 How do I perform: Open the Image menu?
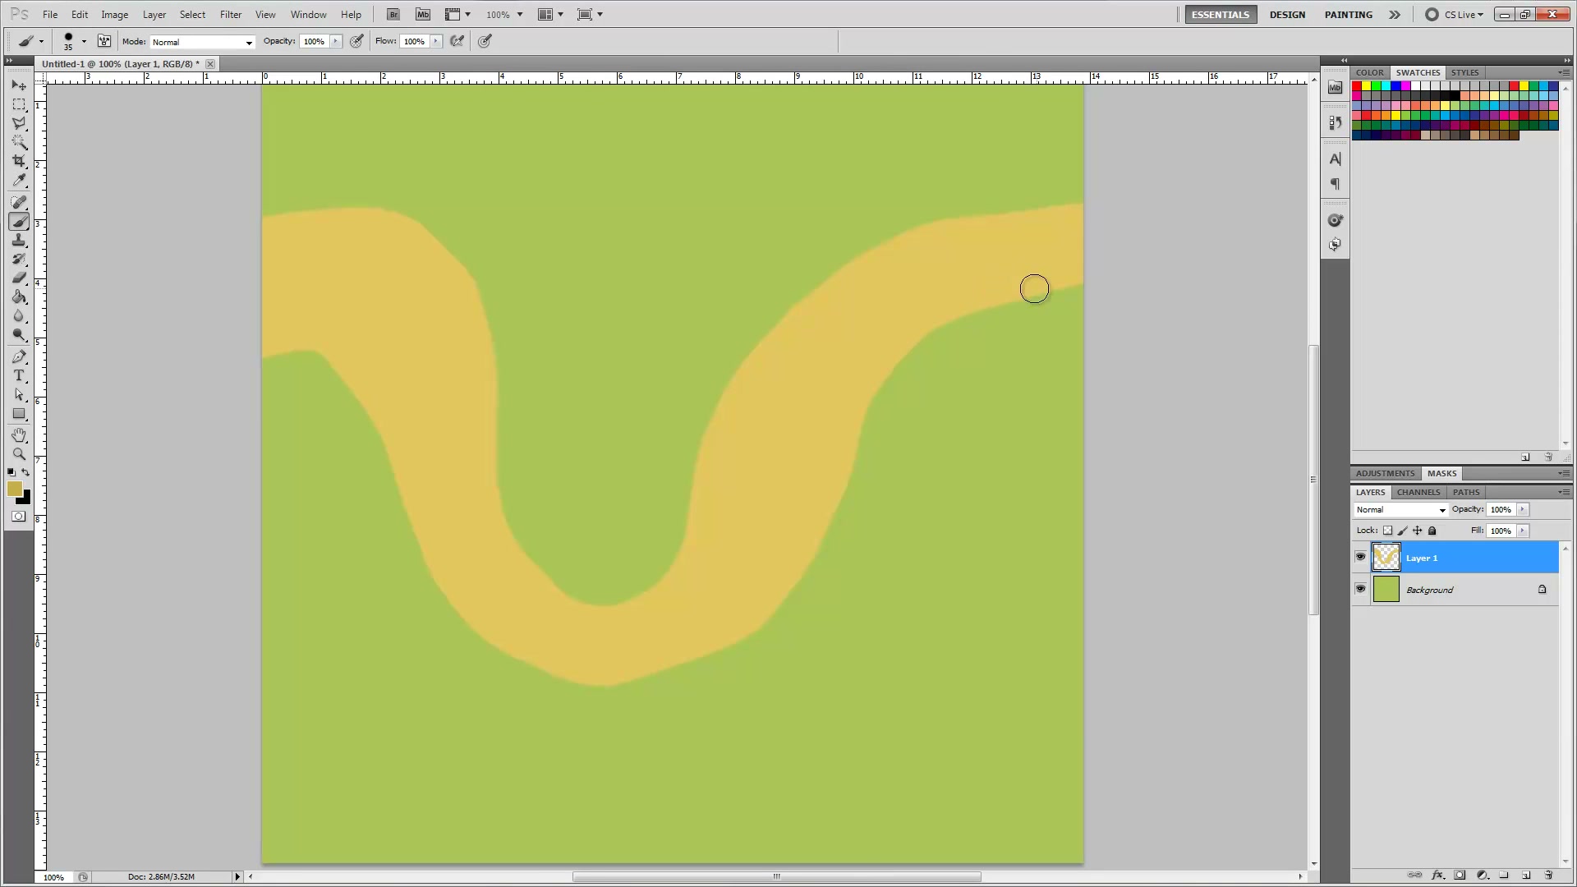point(114,15)
